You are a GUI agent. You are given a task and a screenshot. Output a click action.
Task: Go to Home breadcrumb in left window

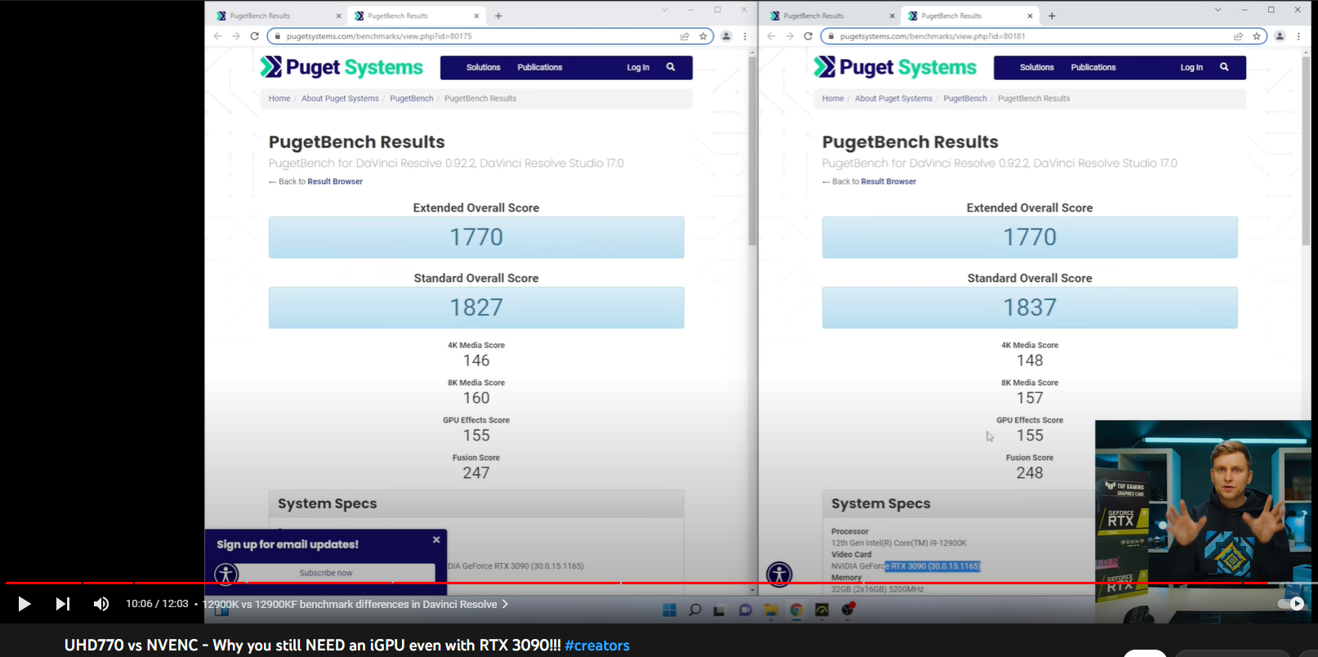click(x=279, y=98)
